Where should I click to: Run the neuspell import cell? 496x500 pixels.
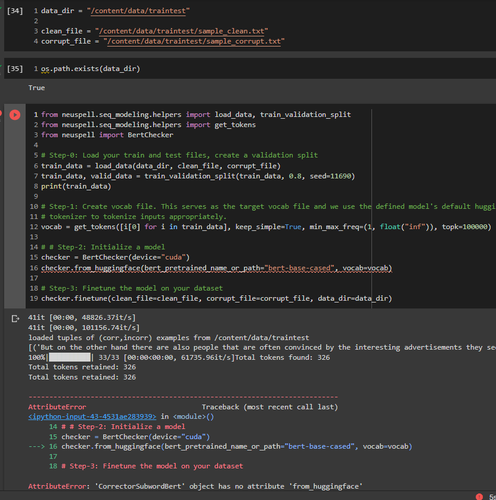15,115
